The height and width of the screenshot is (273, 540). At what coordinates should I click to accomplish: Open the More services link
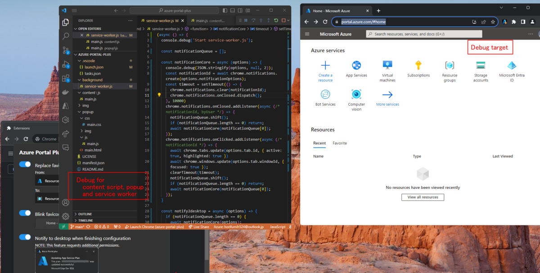[x=387, y=98]
